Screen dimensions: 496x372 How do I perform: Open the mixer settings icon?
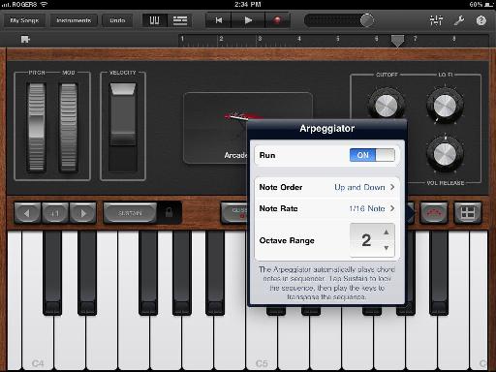coord(436,20)
